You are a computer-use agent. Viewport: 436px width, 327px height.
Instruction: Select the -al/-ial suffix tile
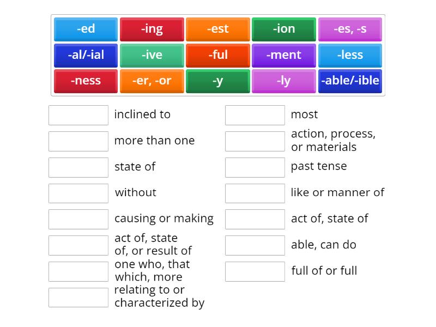86,55
